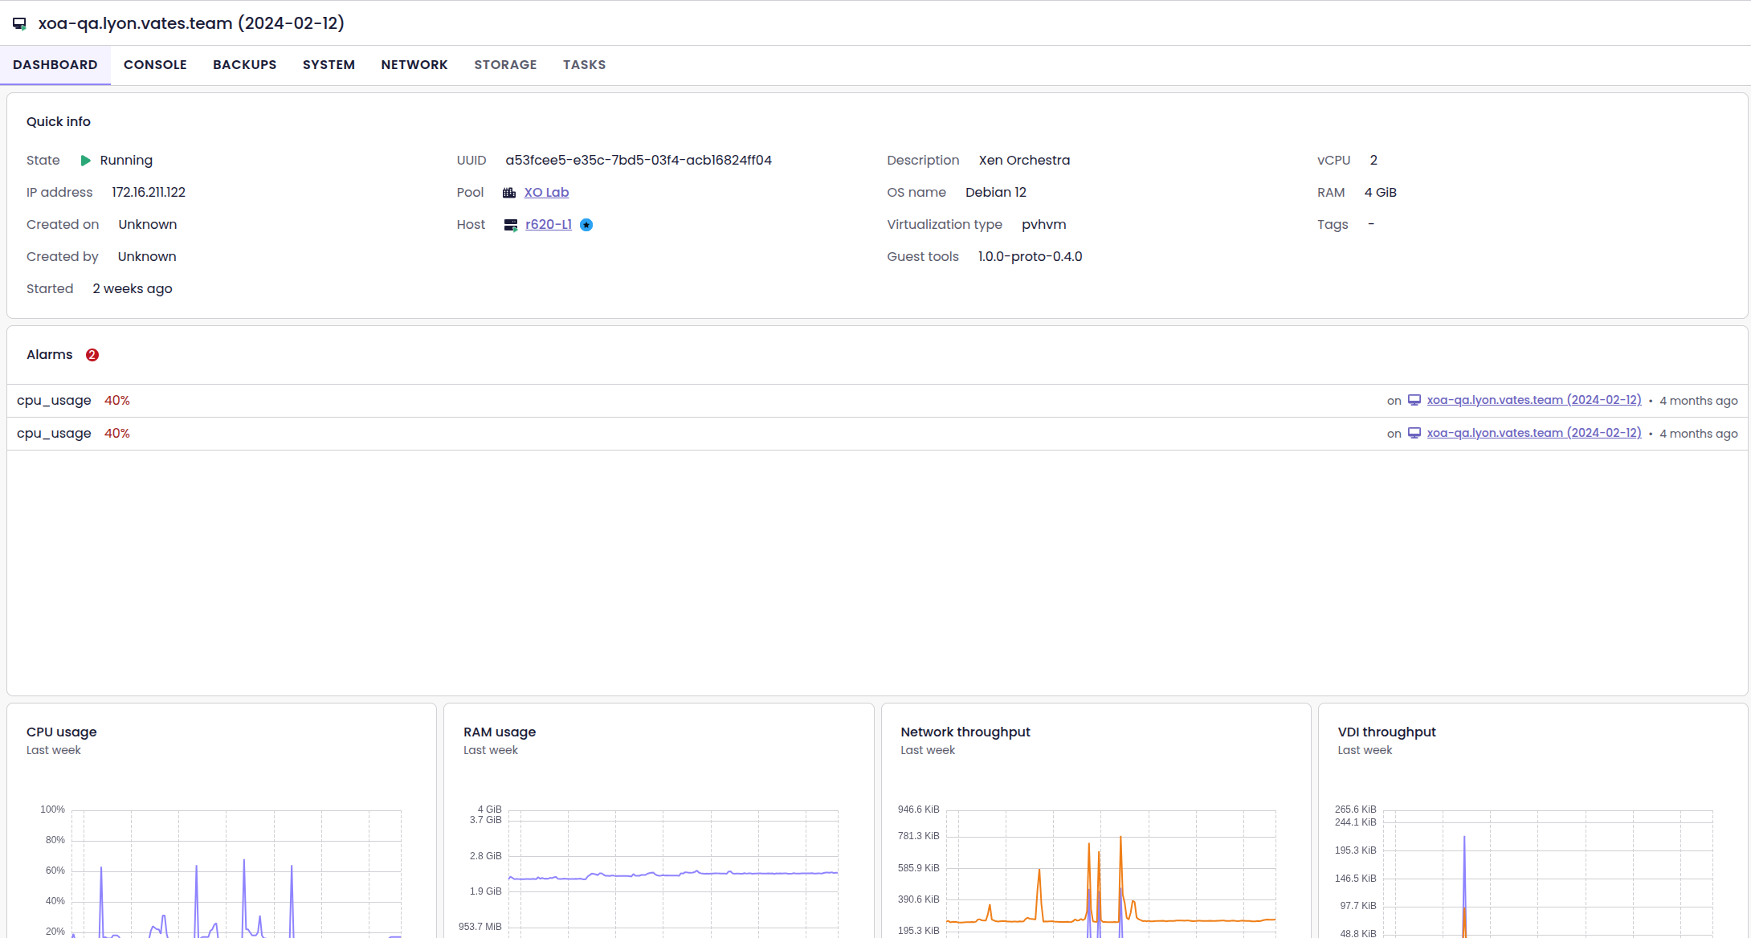Viewport: 1751px width, 938px height.
Task: Click the Guest tools version 1.0.0-proto-0.4.0
Action: point(1031,257)
